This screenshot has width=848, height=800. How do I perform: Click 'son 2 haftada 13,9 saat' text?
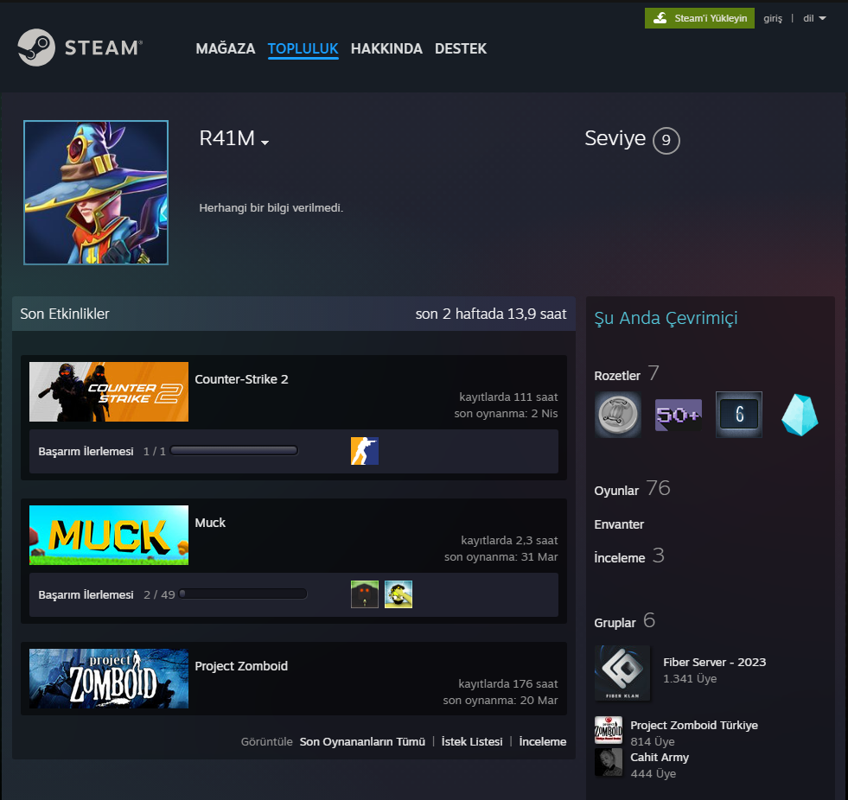pos(490,314)
